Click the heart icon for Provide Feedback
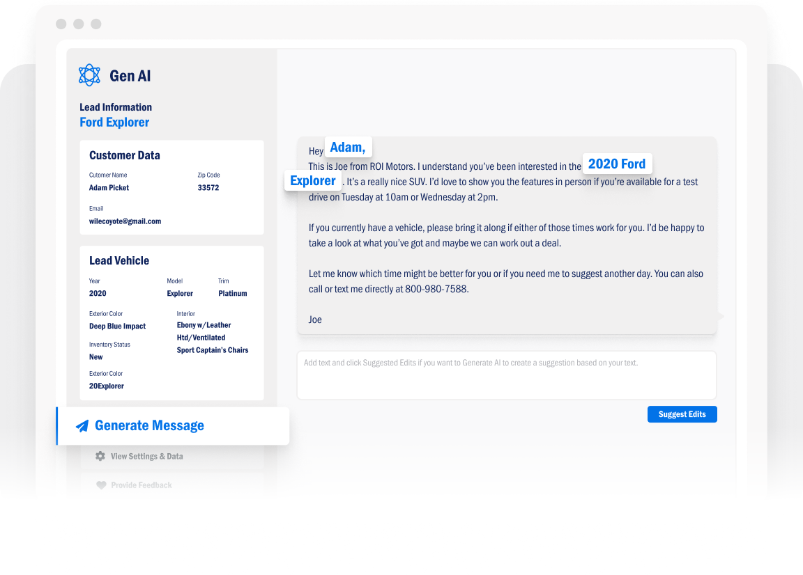This screenshot has height=575, width=803. [x=101, y=485]
